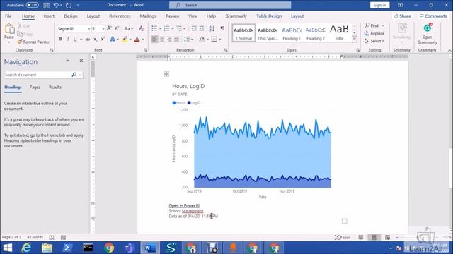Image resolution: width=453 pixels, height=254 pixels.
Task: Open the Change Case dropdown
Action: [128, 28]
